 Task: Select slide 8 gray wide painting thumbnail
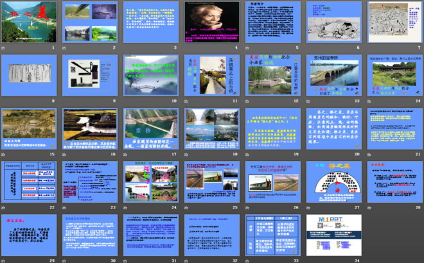[x=29, y=75]
